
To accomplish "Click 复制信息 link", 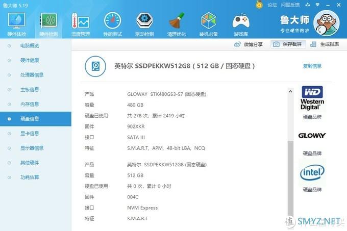I will 312,66.
